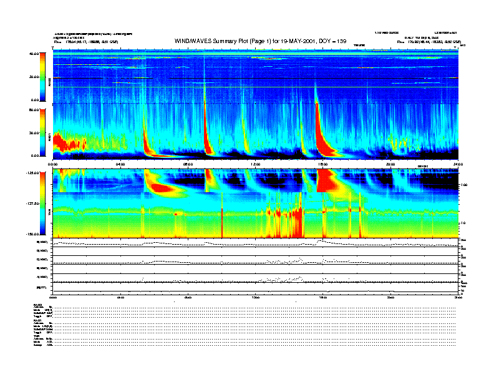494x382 pixels.
Task: Click the 20:00 tick under RAD1 spectrogram
Action: click(390, 164)
